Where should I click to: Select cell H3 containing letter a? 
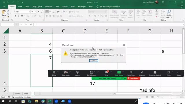coord(171,51)
